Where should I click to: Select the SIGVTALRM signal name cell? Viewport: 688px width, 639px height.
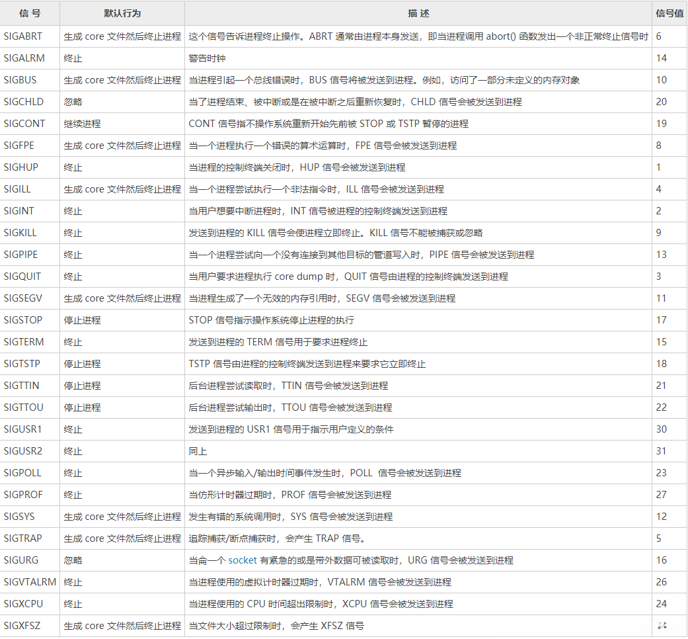[x=30, y=582]
